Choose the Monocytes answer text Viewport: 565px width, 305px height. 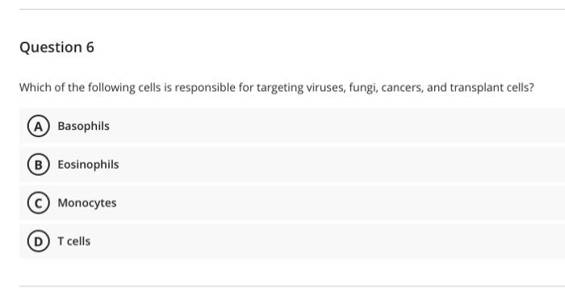pyautogui.click(x=87, y=203)
